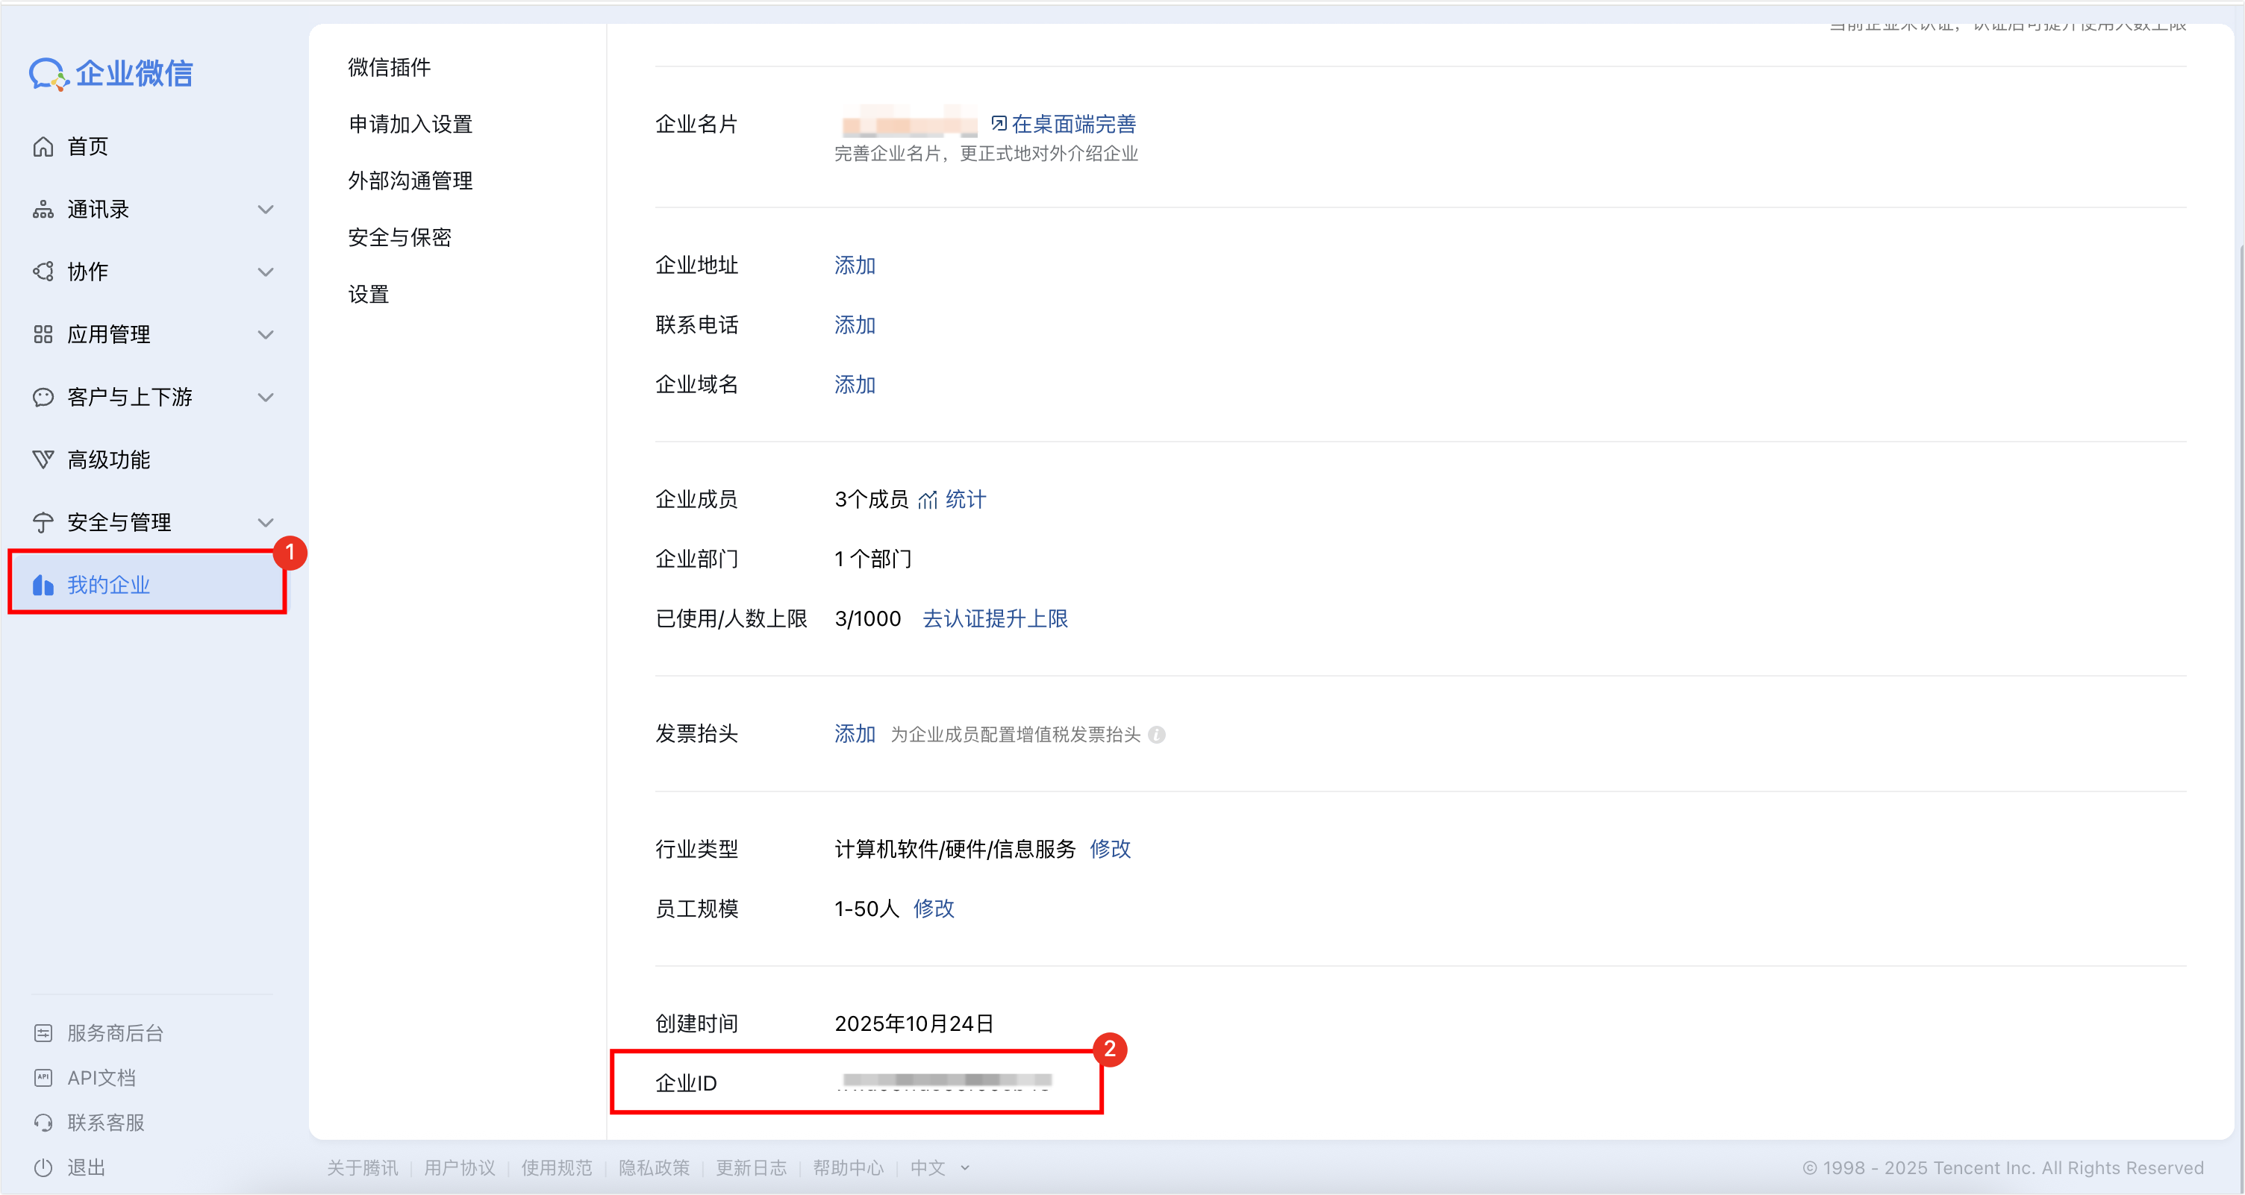Click the home icon next to 首页
Viewport: 2245px width, 1195px height.
[43, 146]
